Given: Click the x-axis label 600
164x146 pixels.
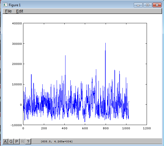Looking at the screenshot, I should click(x=85, y=128).
